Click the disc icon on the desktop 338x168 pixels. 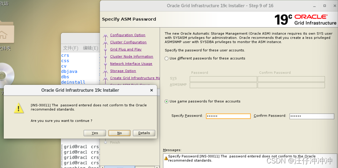6,76
